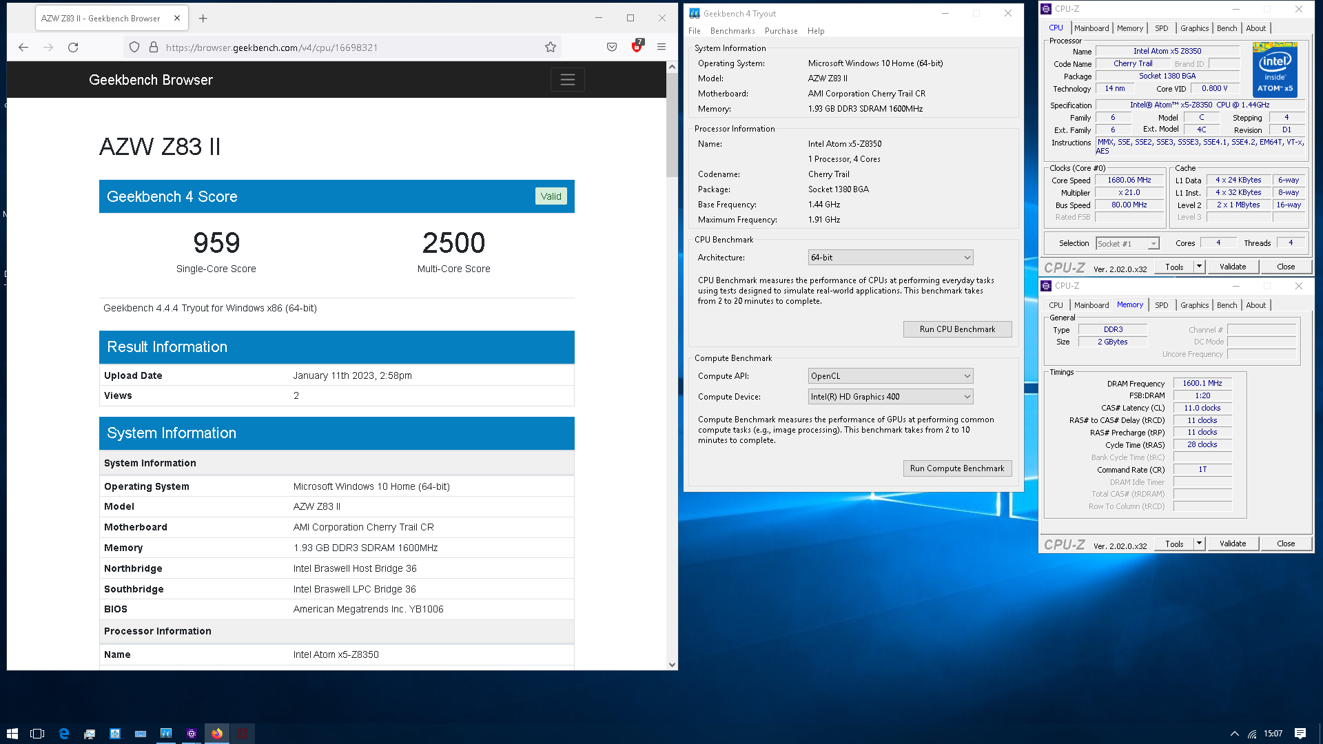Show hidden system tray icons

tap(1234, 734)
